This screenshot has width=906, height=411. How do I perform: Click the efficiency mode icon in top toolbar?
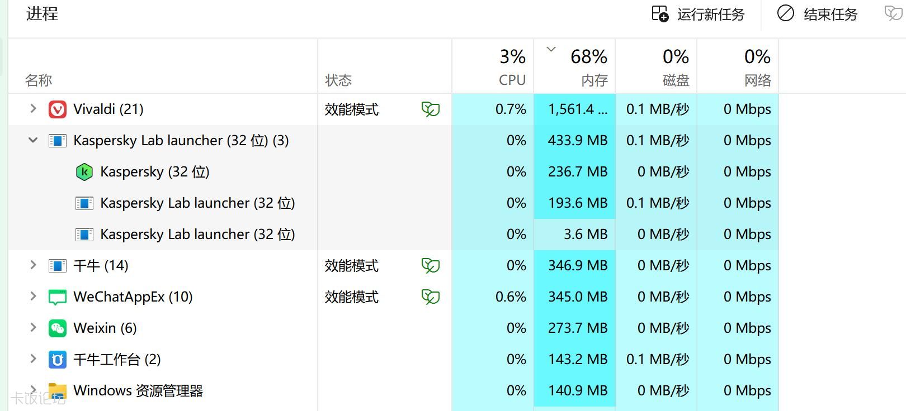coord(894,14)
